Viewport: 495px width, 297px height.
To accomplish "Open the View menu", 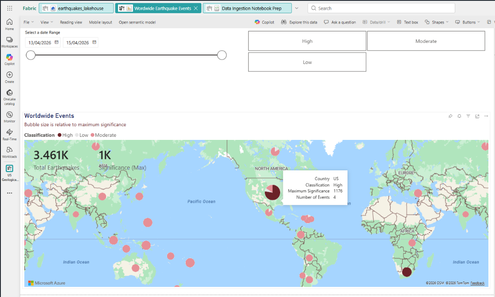I will click(x=46, y=22).
